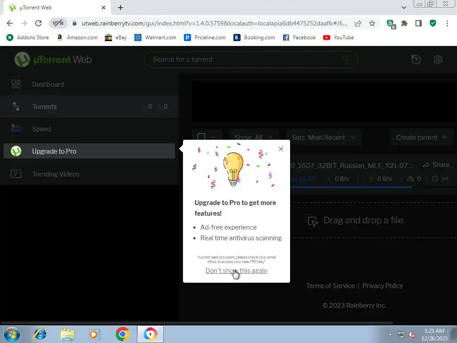
Task: Click the Torrents up-down arrows icon
Action: [16, 106]
